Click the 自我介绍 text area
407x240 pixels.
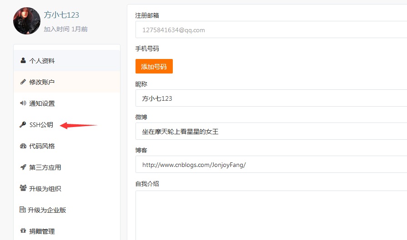tap(271, 216)
